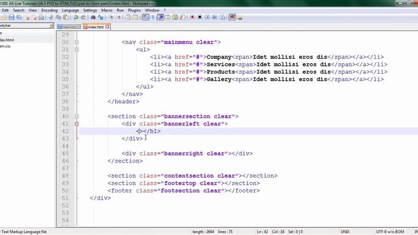The image size is (418, 235).
Task: Toggle word wrap button
Action: 146,18
